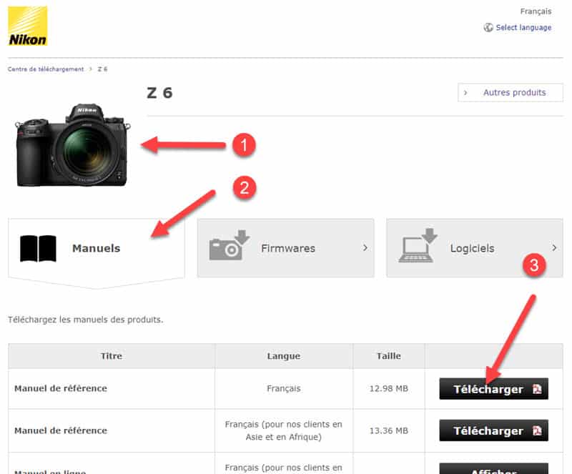The image size is (572, 474).
Task: Click the Titre column header
Action: tap(112, 356)
